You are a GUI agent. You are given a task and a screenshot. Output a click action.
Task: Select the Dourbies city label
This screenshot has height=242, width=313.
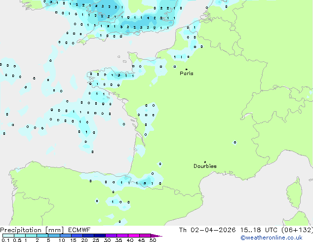tap(205, 166)
